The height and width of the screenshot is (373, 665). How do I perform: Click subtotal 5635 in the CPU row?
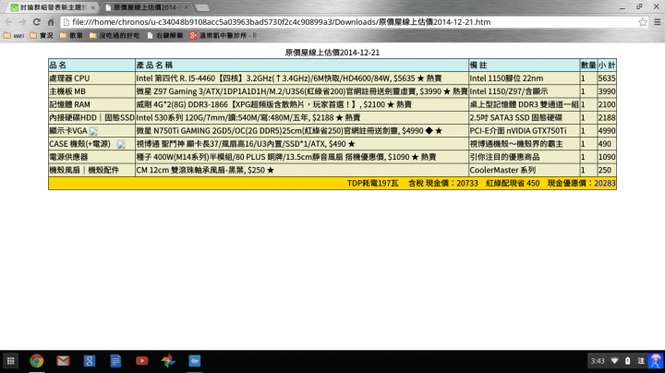click(x=607, y=78)
